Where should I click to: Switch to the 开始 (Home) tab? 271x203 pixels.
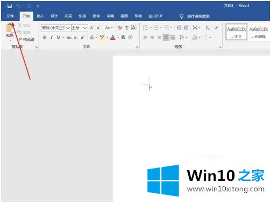coord(26,16)
